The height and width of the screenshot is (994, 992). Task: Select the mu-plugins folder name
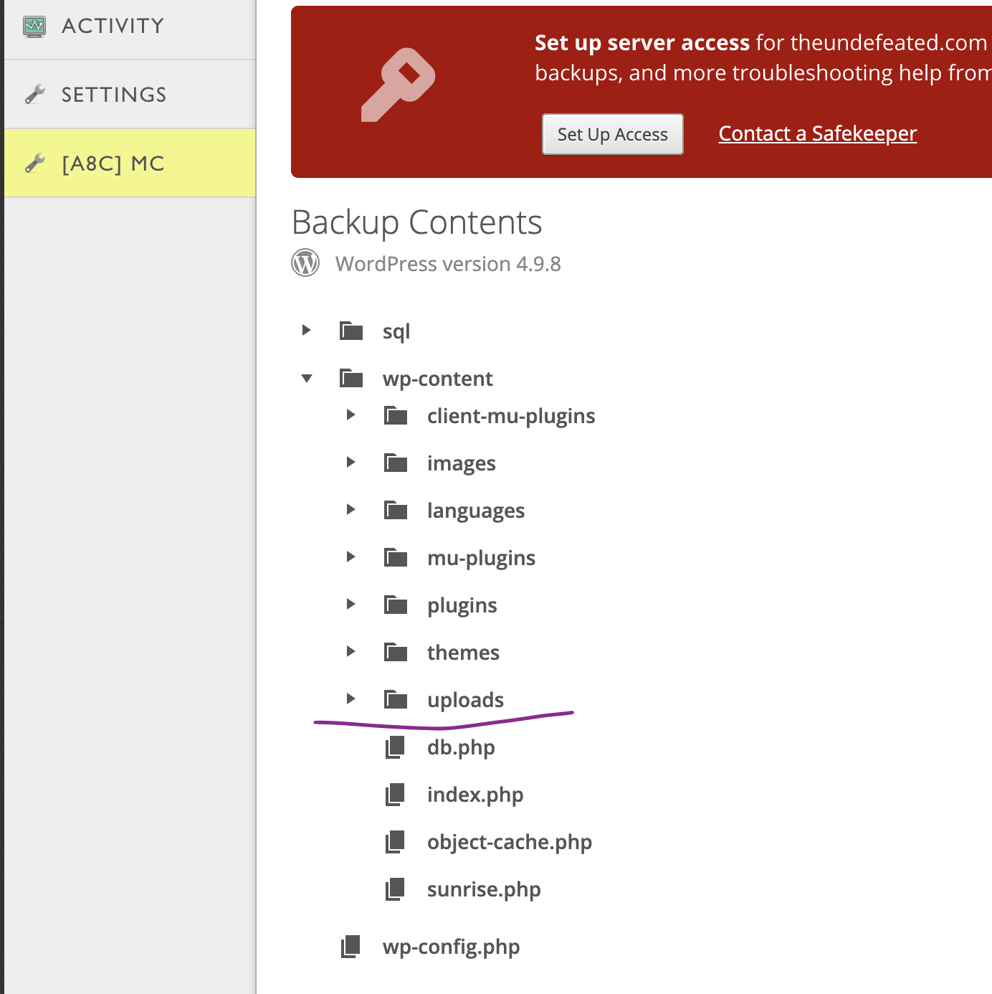point(482,558)
